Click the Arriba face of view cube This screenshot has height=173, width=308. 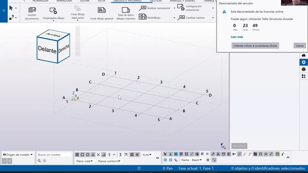(53, 35)
